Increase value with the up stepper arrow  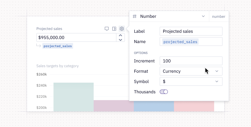120,36
